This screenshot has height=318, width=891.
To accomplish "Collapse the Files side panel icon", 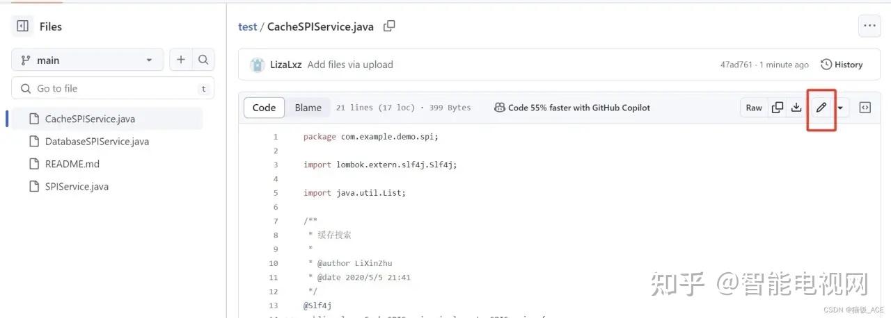I will 23,26.
